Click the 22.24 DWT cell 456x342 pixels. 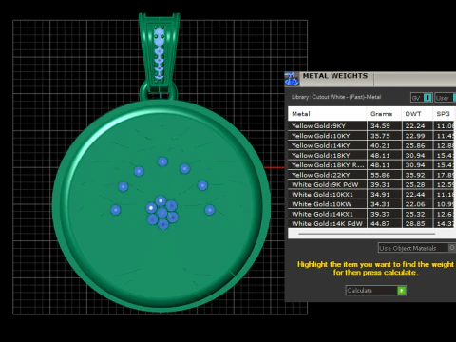(x=417, y=125)
